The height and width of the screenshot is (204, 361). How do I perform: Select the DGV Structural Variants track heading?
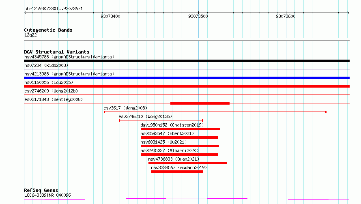[57, 52]
